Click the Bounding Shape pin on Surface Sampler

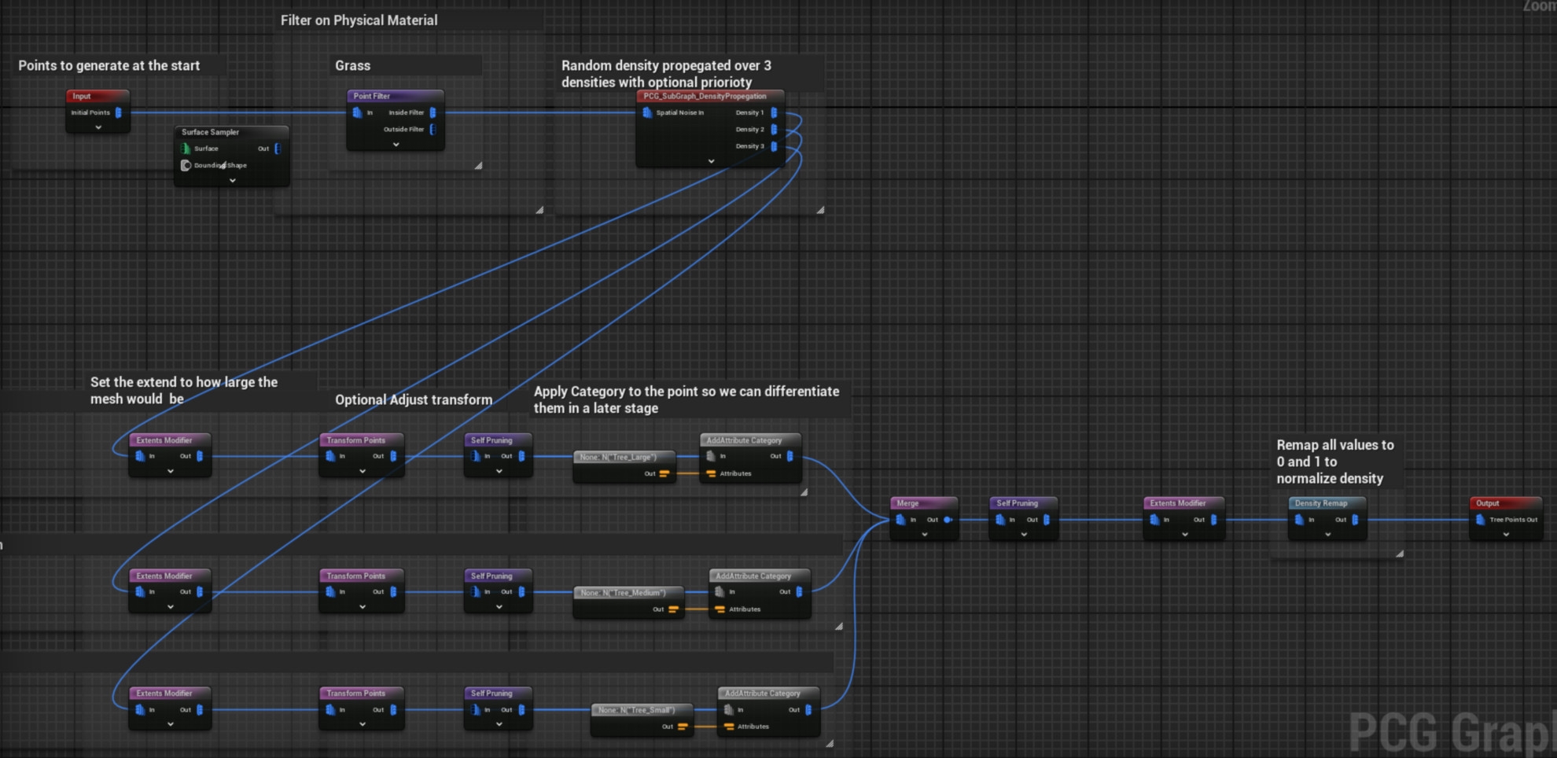pyautogui.click(x=186, y=165)
